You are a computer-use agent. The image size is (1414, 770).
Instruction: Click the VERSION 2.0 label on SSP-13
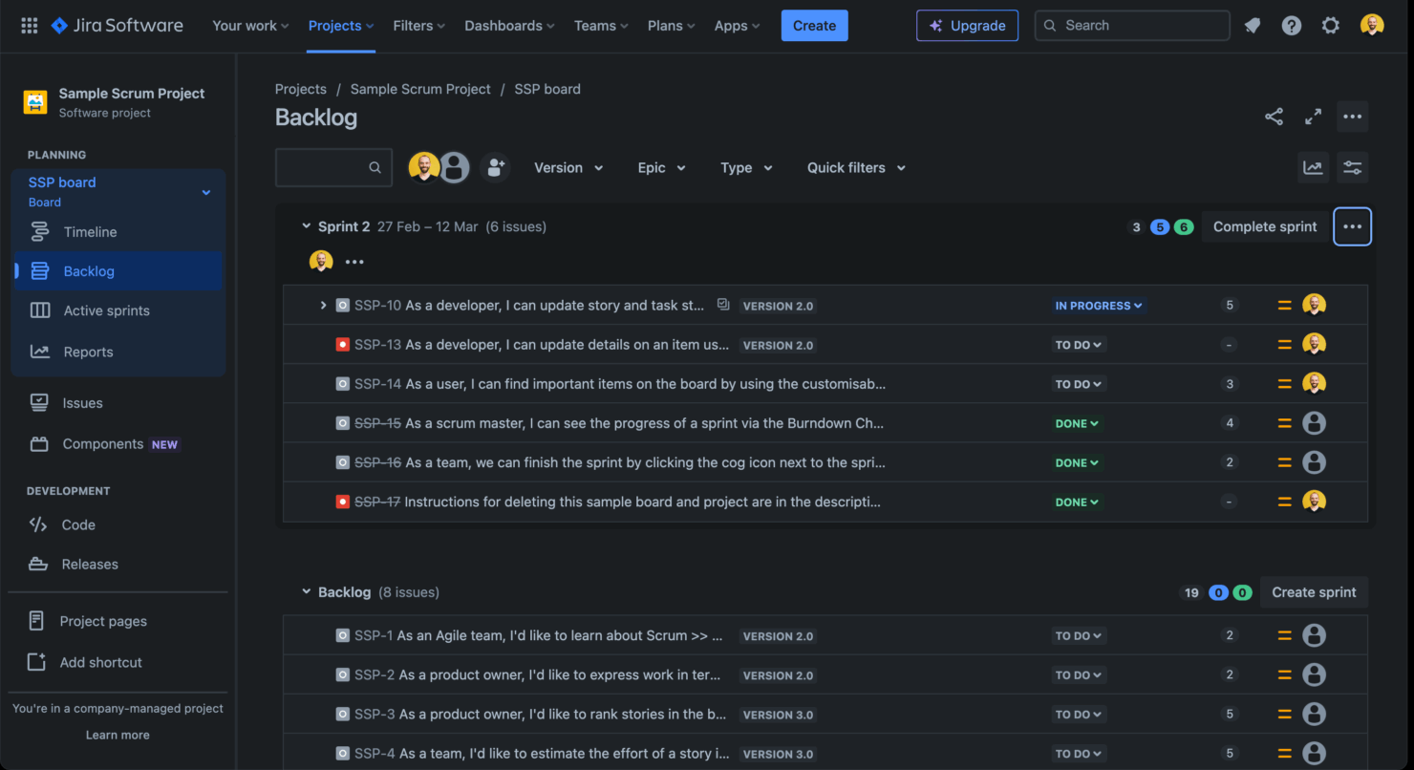[x=778, y=345]
